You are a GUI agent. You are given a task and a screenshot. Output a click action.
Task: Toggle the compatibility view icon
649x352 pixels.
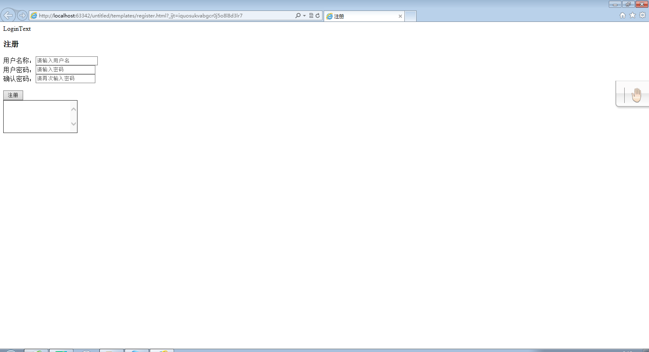tap(311, 15)
